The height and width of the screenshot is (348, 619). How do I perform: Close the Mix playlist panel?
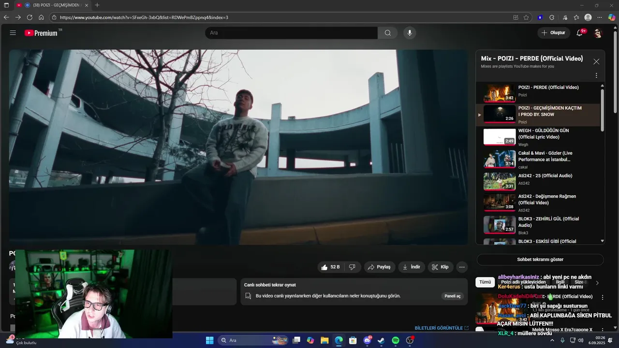coord(596,61)
